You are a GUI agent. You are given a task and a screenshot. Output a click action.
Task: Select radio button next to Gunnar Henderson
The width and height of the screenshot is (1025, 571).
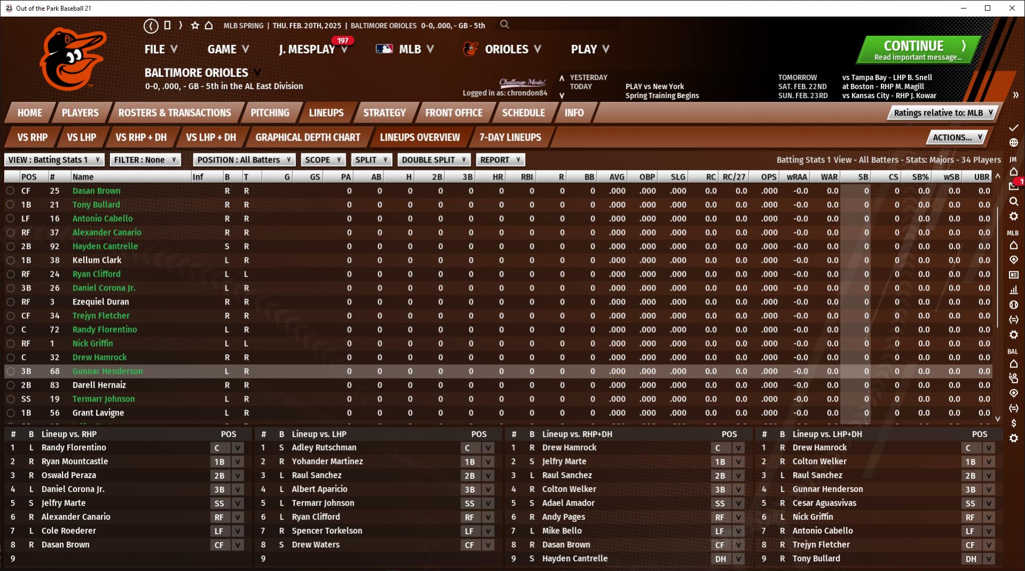pyautogui.click(x=10, y=371)
